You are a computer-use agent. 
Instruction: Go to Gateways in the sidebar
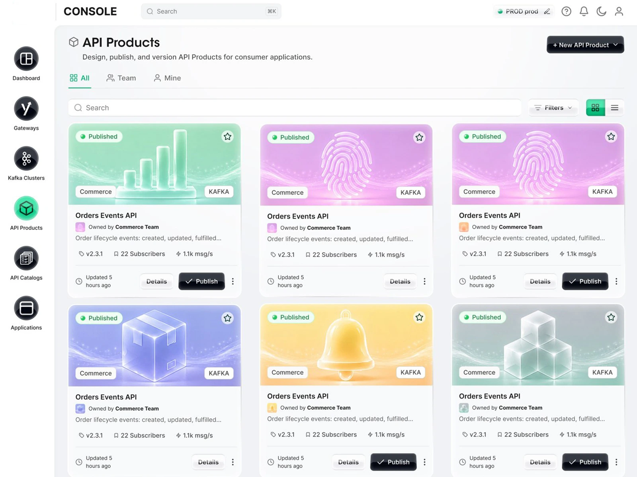click(x=26, y=109)
